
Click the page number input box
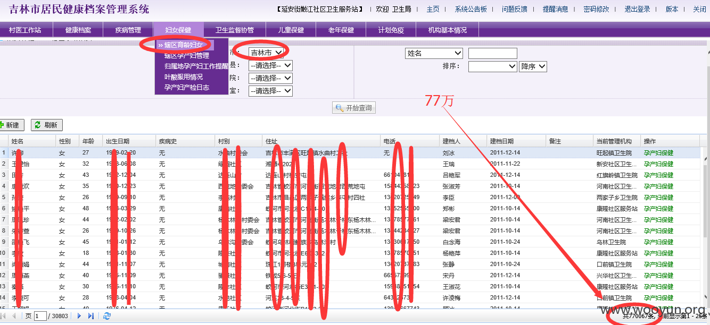point(40,316)
